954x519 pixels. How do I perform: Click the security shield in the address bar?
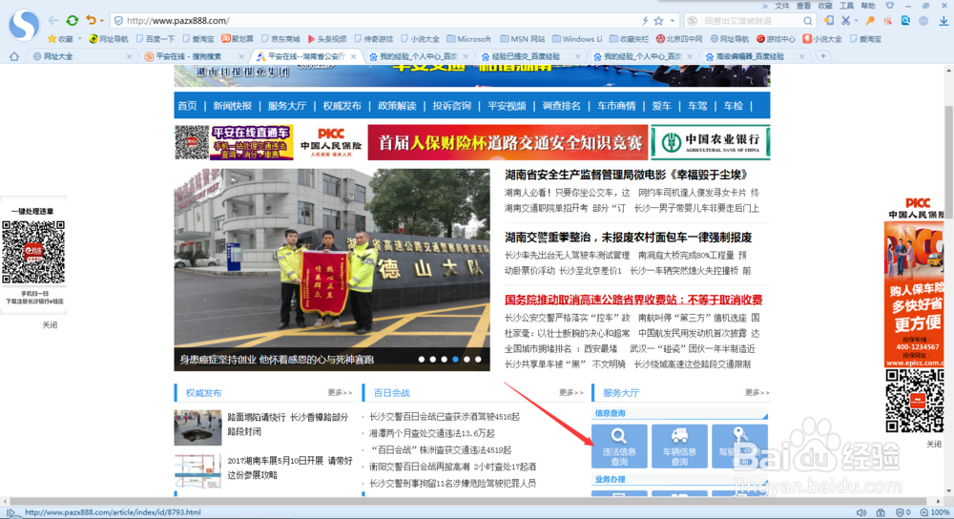click(x=118, y=21)
